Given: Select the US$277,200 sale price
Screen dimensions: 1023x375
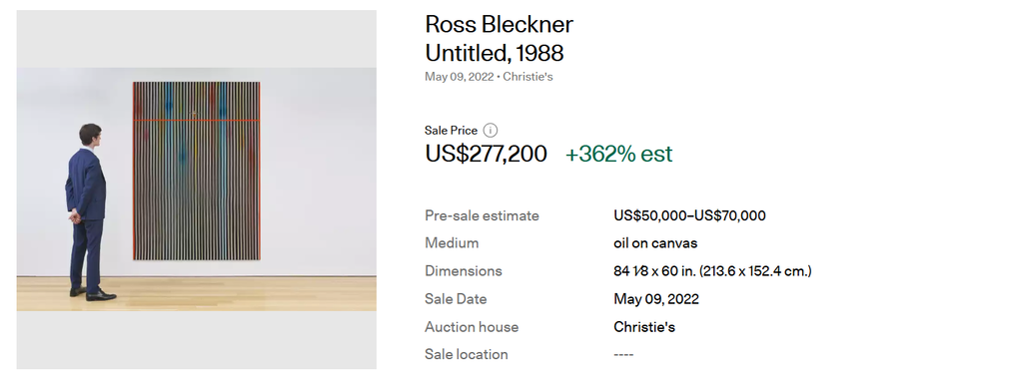Looking at the screenshot, I should pos(487,154).
